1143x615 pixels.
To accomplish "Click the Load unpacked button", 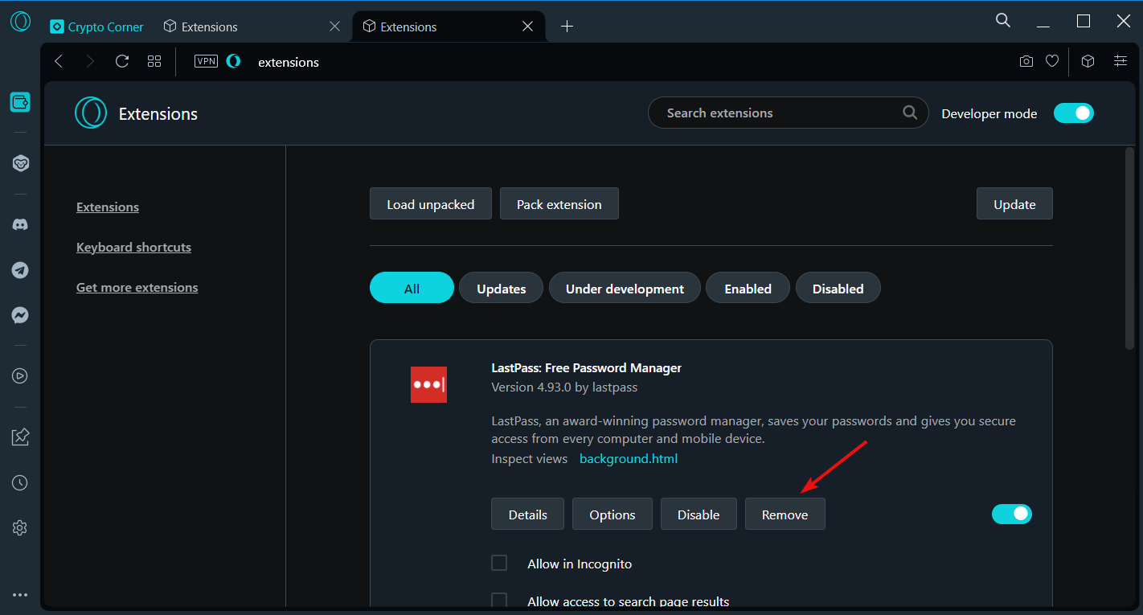I will (x=431, y=203).
